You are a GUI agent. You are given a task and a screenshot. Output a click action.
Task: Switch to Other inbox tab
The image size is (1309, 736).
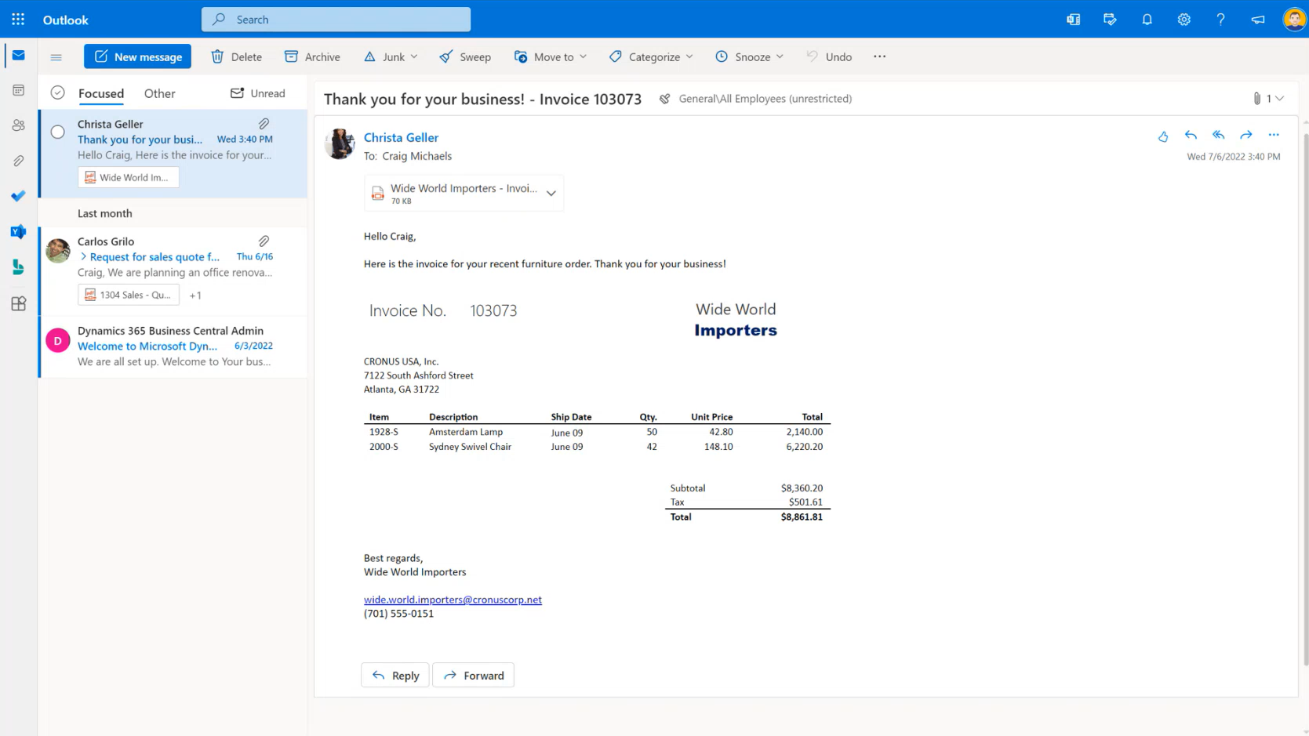click(160, 93)
